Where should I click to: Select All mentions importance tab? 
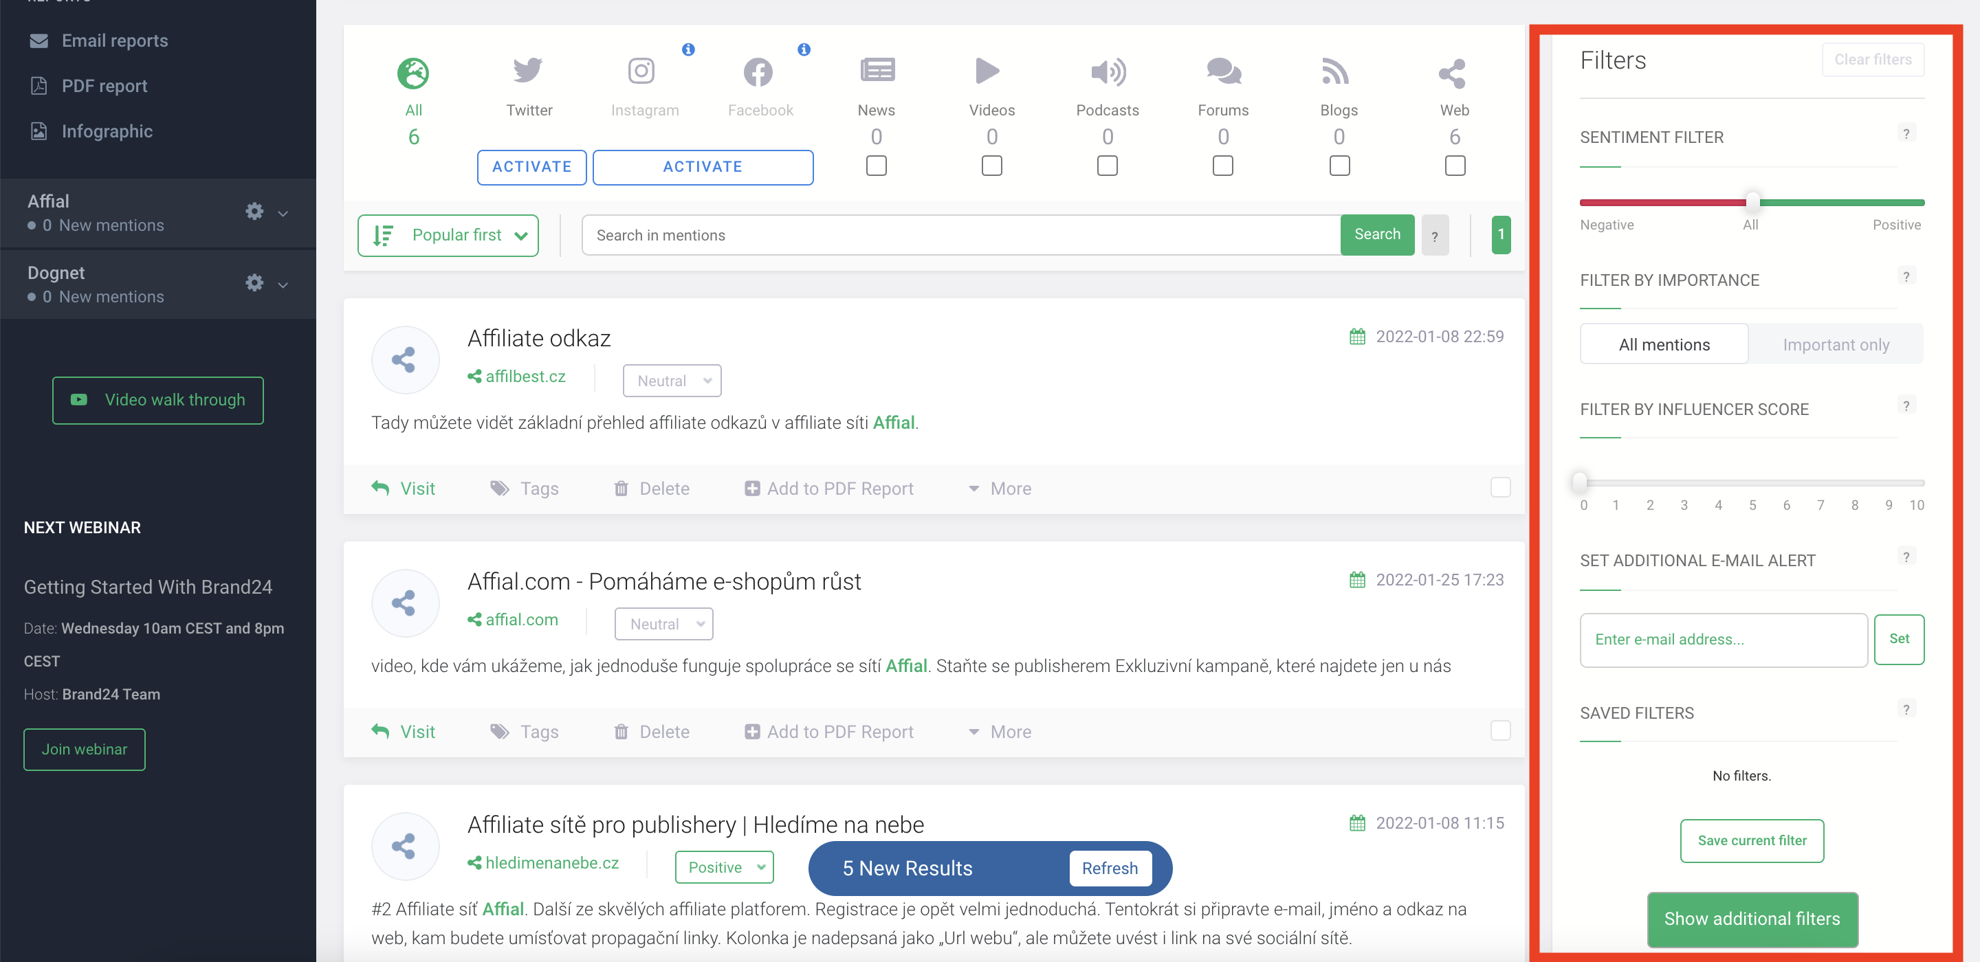click(1664, 344)
